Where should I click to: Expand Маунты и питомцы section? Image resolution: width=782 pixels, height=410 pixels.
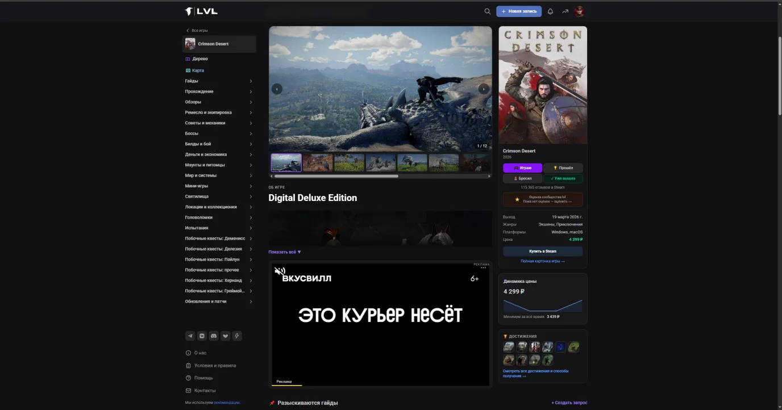219,165
